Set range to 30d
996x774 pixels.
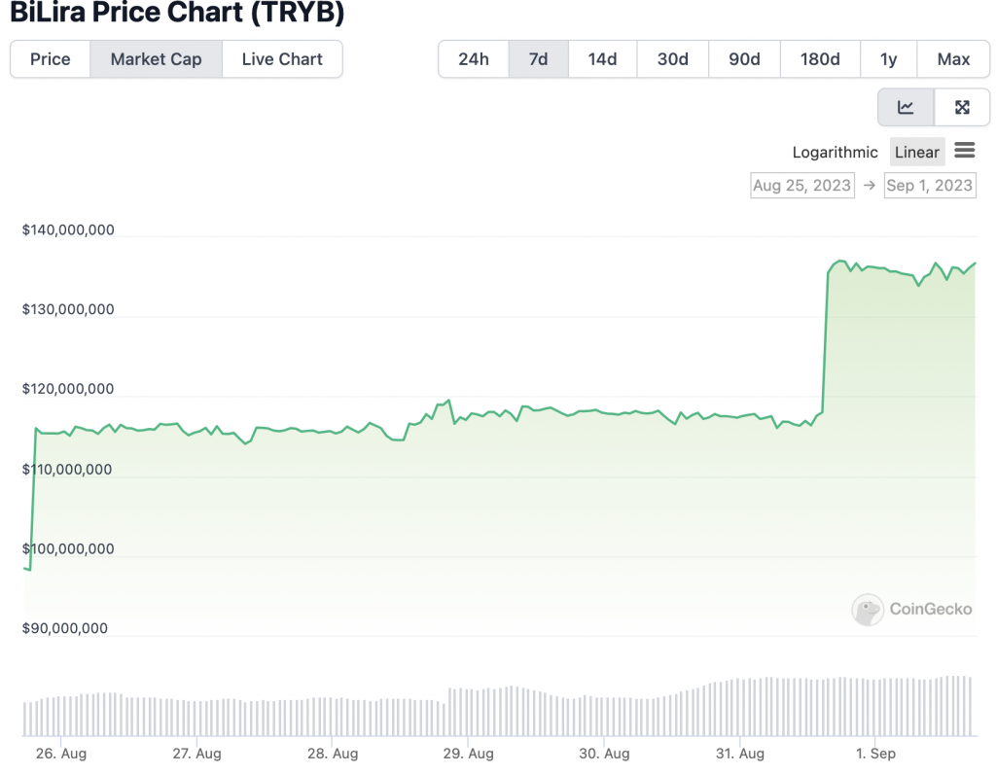[673, 59]
